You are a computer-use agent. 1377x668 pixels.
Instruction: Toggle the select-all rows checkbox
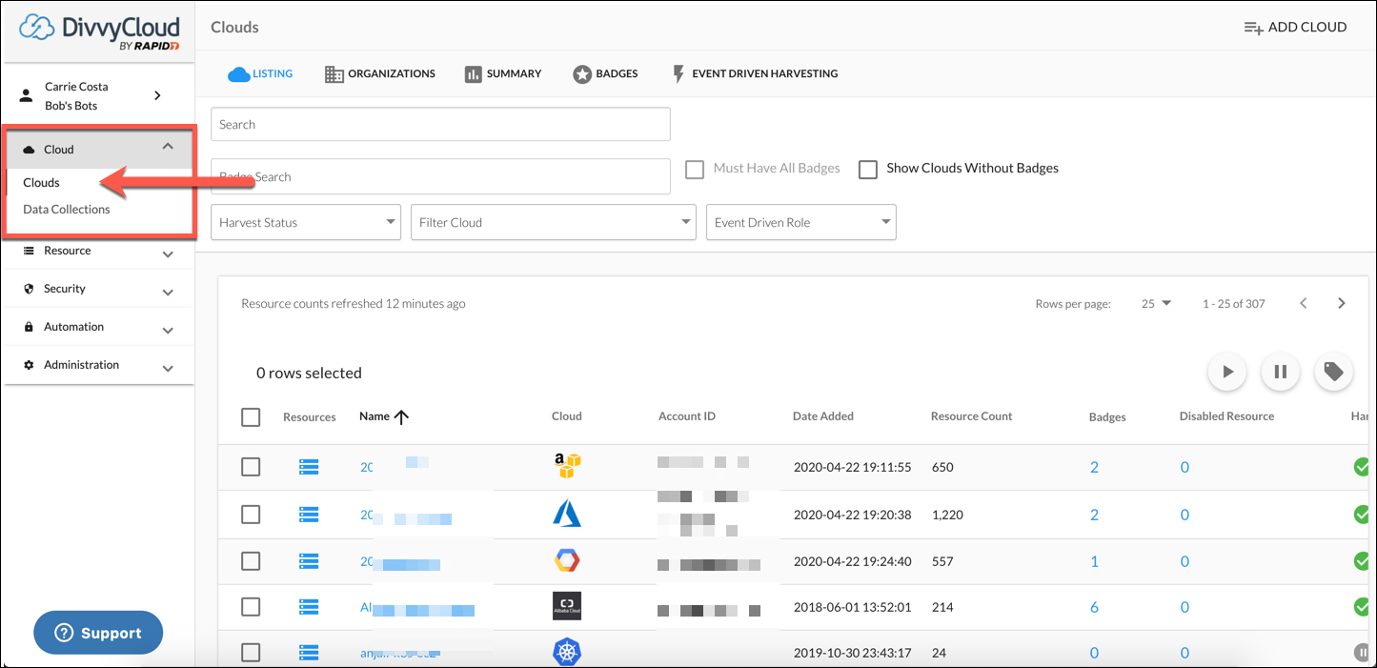point(251,417)
